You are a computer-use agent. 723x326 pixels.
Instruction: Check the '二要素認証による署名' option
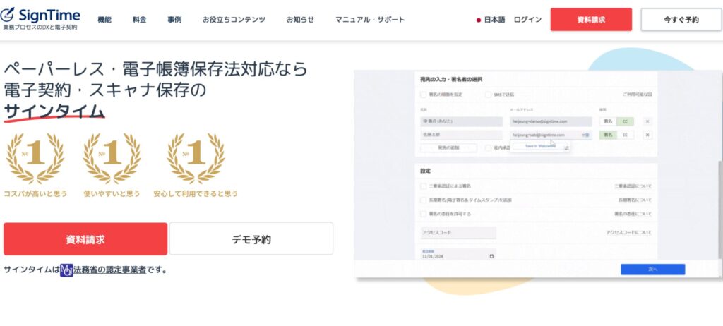click(423, 186)
